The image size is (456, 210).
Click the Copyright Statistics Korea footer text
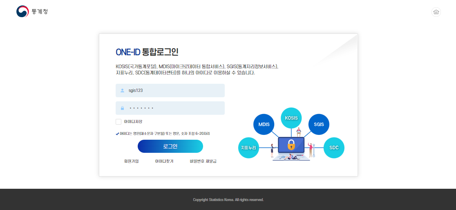(228, 200)
